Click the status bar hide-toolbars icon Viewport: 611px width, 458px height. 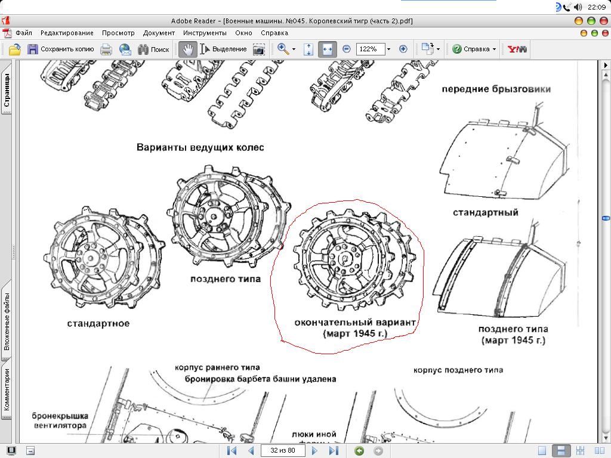coord(30,451)
